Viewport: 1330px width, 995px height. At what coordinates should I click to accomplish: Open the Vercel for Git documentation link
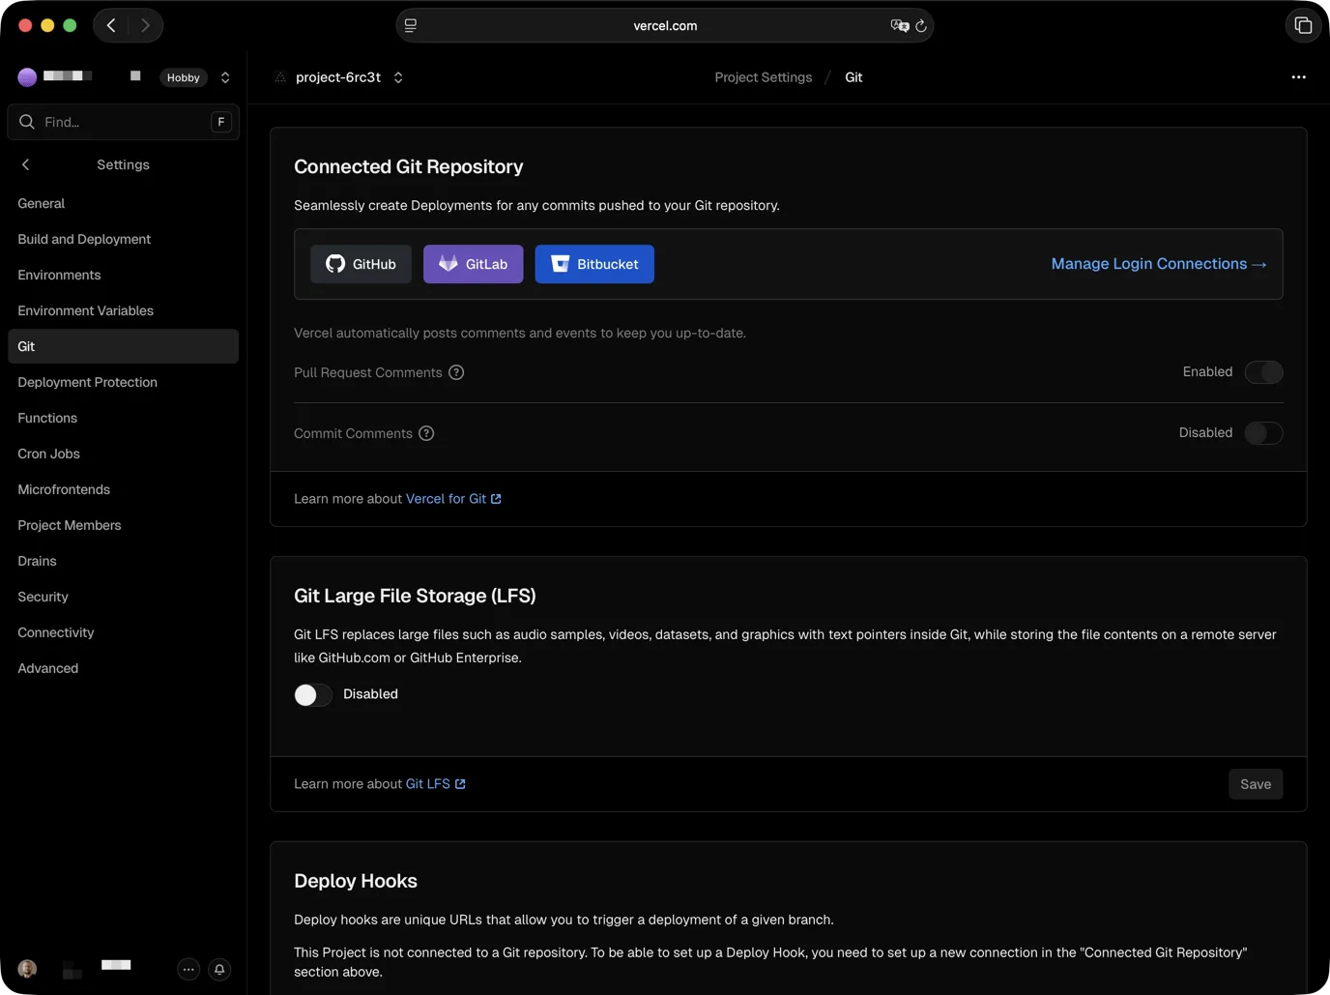coord(447,498)
